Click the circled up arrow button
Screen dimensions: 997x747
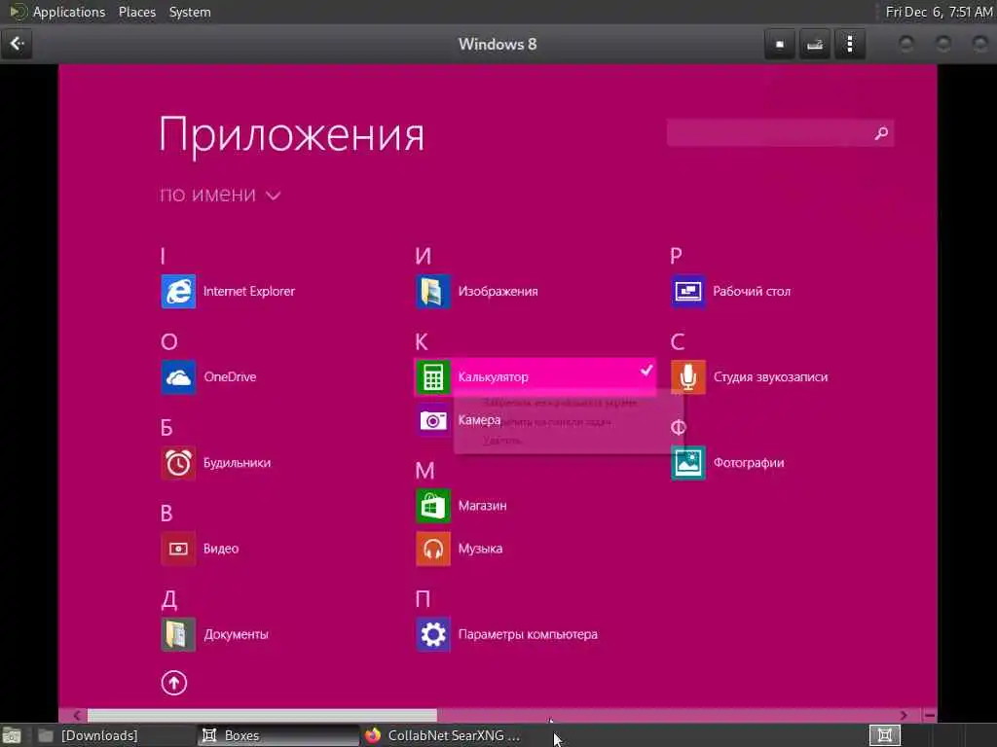coord(173,683)
